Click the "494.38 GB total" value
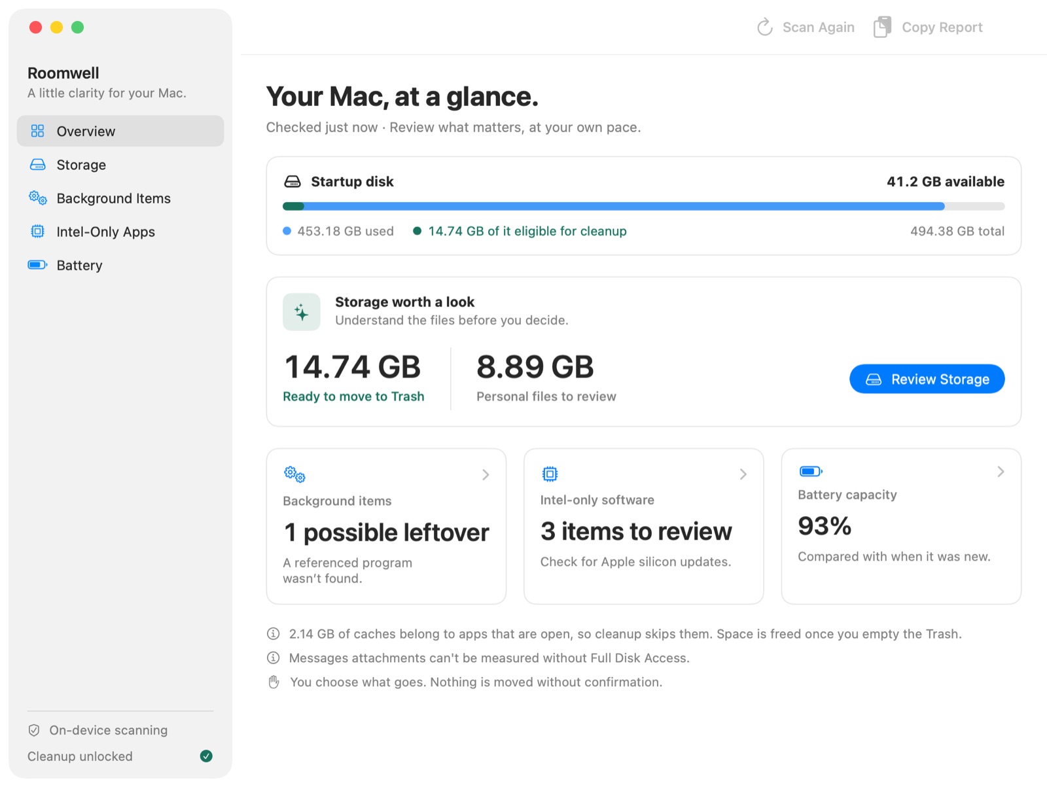The width and height of the screenshot is (1047, 787). [x=957, y=231]
